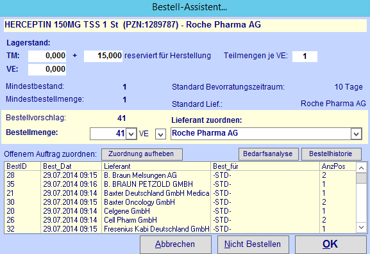Click the VE stock input field
370x254 pixels.
(x=47, y=70)
